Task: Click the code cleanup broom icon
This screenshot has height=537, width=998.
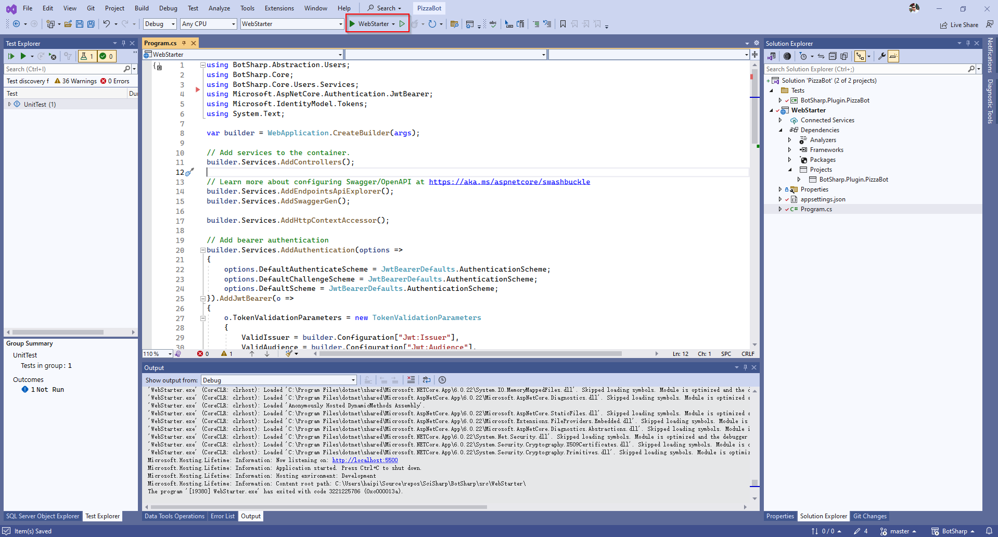Action: [289, 354]
